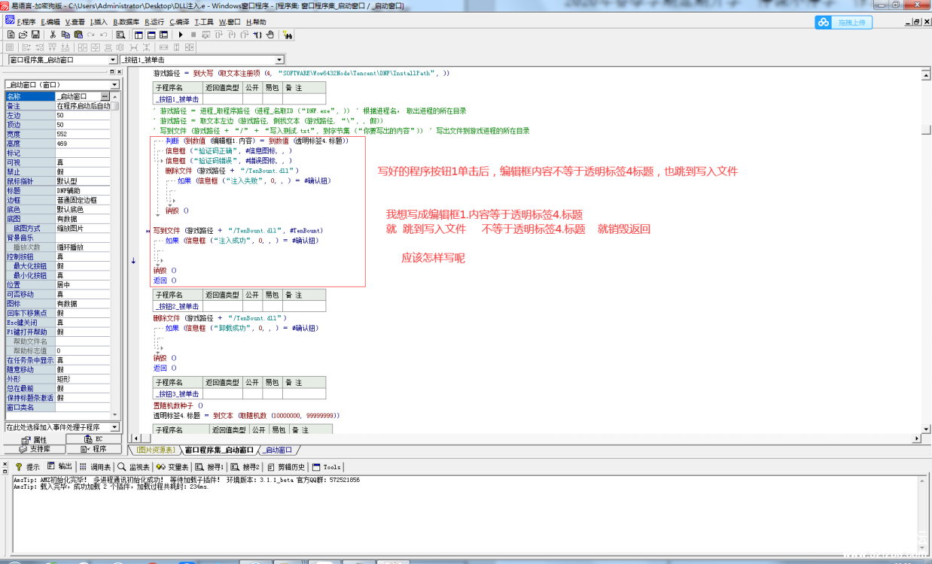932x564 pixels.
Task: Click the 支持库 panel button
Action: point(32,449)
